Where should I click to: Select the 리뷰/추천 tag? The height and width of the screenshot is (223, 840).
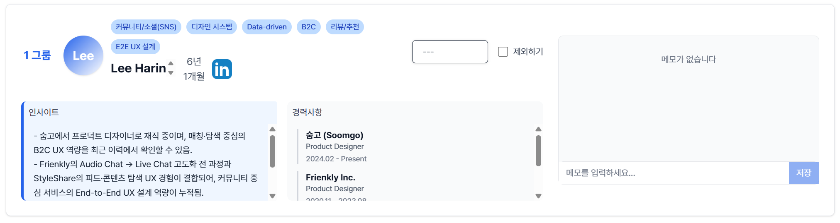point(344,27)
